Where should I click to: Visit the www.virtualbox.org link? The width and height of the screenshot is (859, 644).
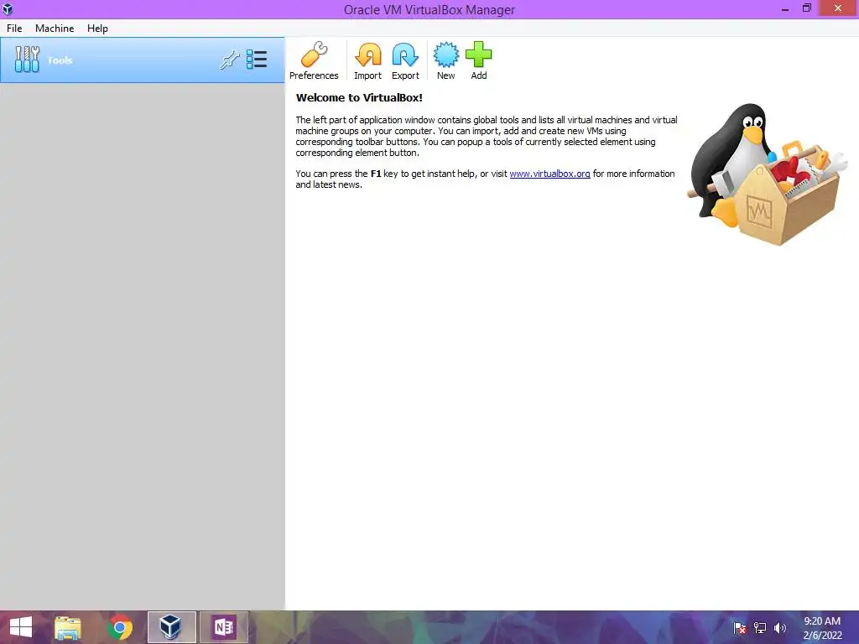(x=549, y=174)
